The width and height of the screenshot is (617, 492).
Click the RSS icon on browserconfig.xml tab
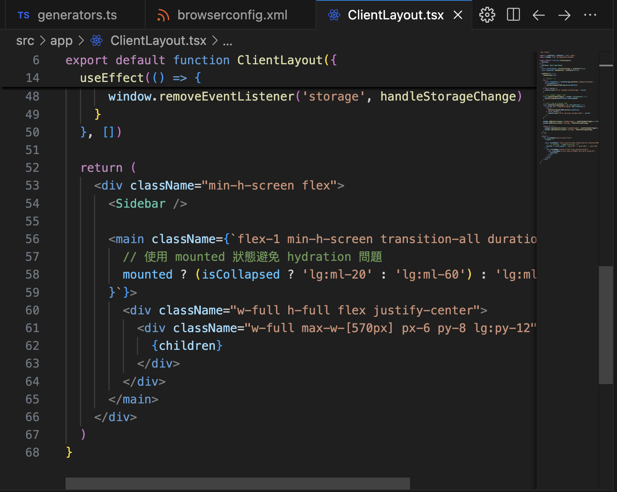163,16
